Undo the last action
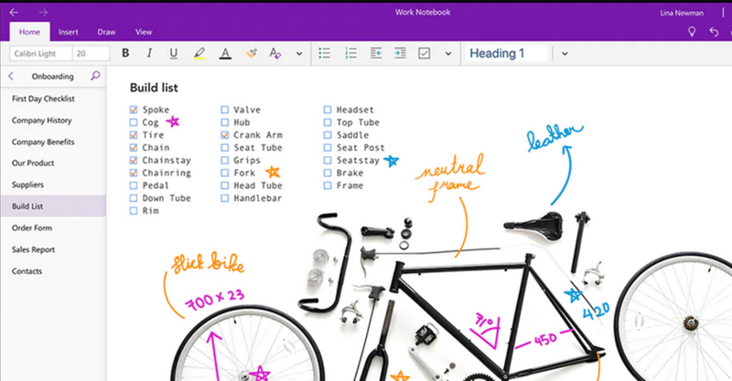 (x=714, y=32)
